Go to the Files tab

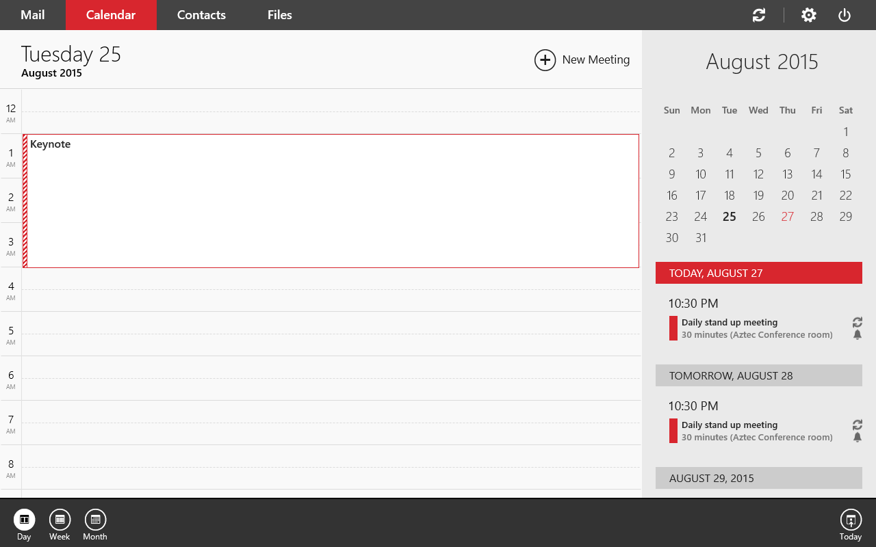(x=279, y=15)
